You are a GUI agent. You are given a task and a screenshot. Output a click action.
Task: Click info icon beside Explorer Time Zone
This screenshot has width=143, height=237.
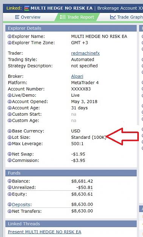click(10, 43)
